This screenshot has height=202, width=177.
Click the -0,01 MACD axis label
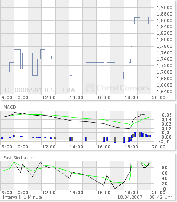(165, 141)
